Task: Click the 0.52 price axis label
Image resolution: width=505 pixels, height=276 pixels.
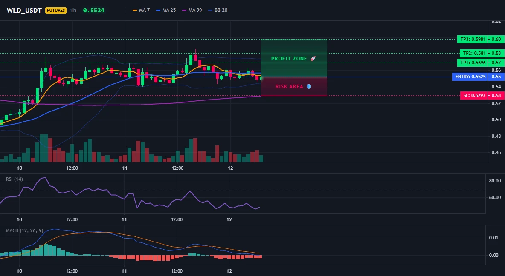Action: (496, 103)
